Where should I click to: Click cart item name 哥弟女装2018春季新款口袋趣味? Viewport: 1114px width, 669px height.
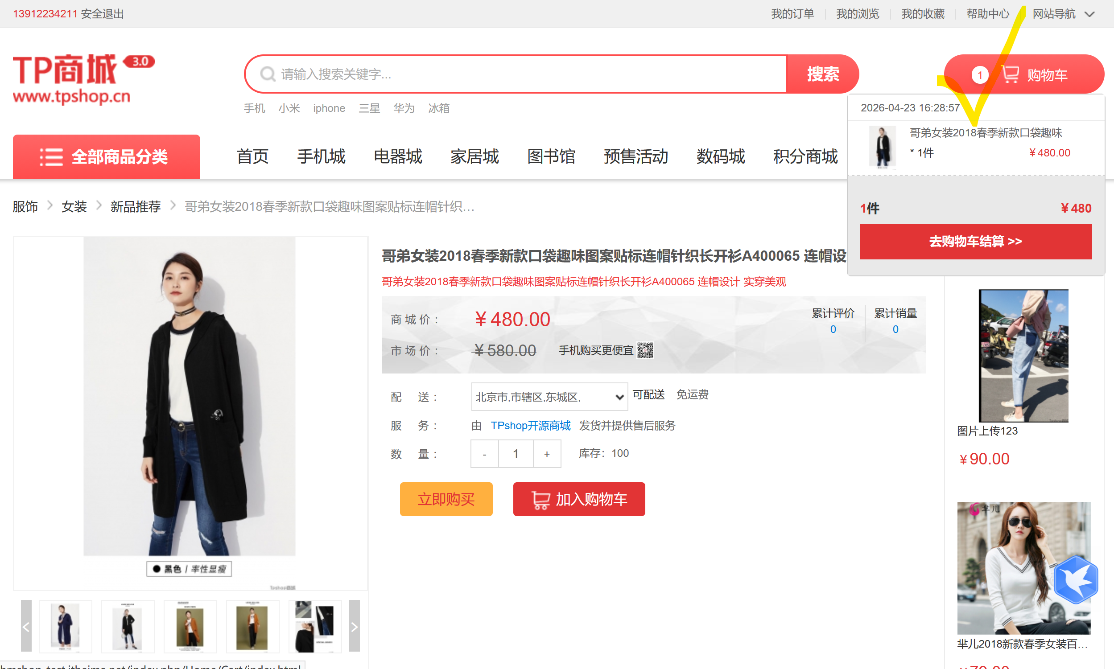coord(986,132)
